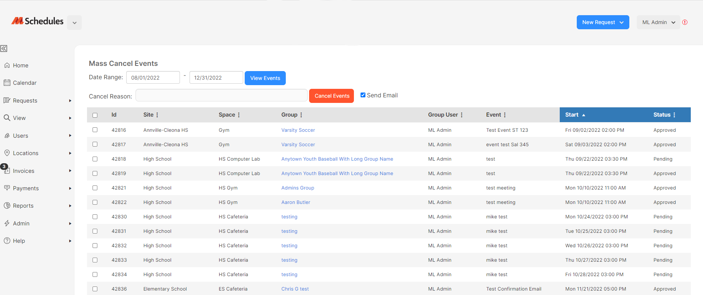Click the Start column sort arrow
The image size is (703, 295).
tap(584, 115)
